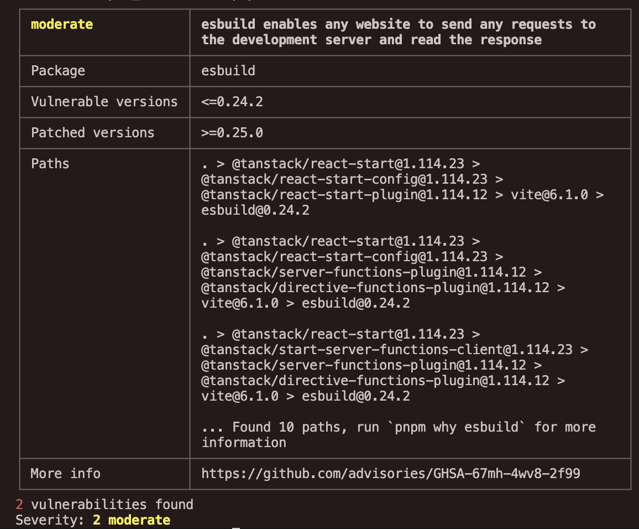Viewport: 639px width, 529px height.
Task: Click '@tanstack/react-start-plugin@1.114.12' in first path
Action: pyautogui.click(x=344, y=195)
